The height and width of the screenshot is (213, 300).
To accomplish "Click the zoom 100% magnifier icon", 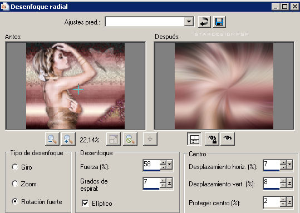I will click(x=130, y=139).
